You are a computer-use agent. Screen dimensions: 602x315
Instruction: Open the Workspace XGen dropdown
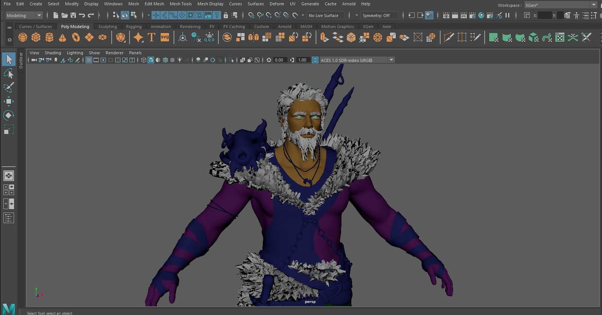(x=561, y=5)
